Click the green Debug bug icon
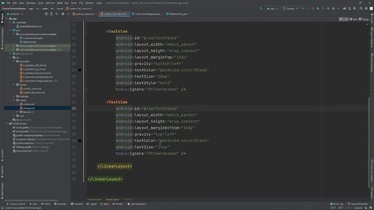 [318, 8]
